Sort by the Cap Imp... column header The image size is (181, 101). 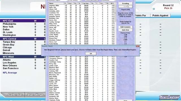pyautogui.click(x=86, y=3)
